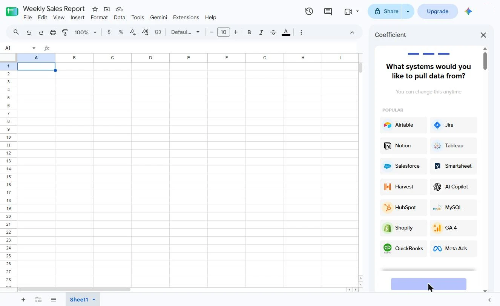Toggle italic formatting

tap(261, 32)
